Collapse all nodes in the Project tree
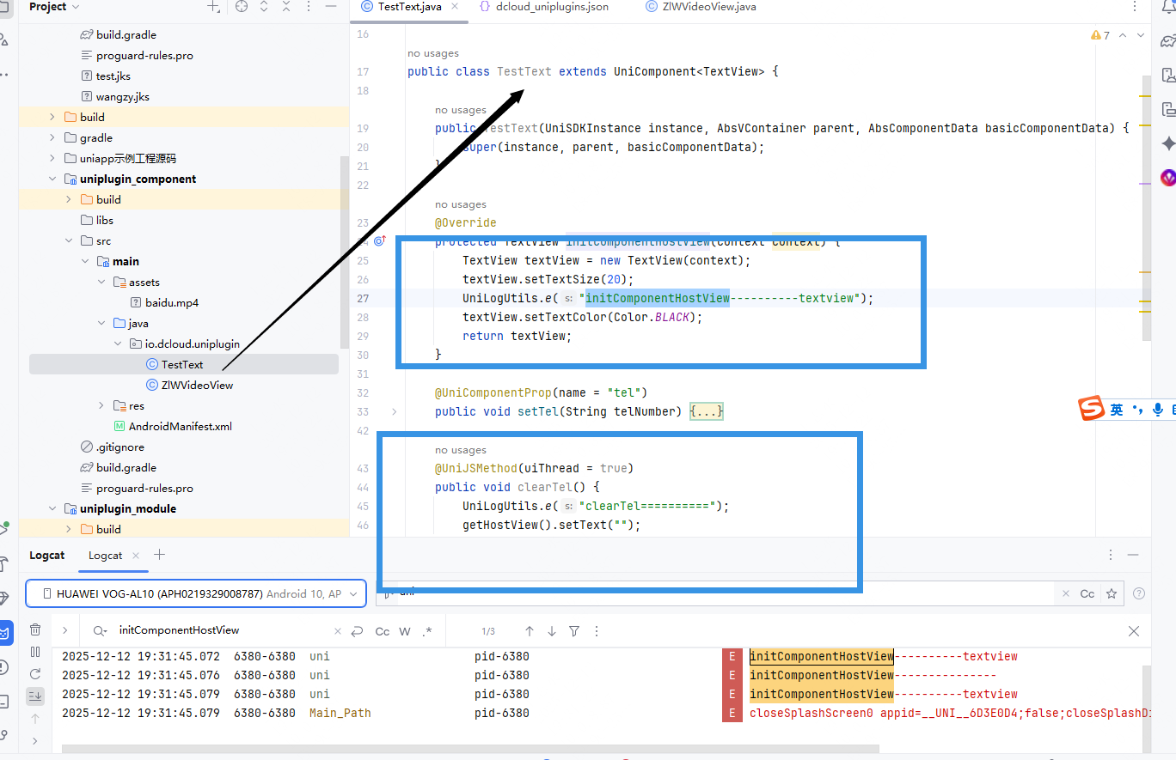Screen dimensions: 1176x760 (286, 7)
